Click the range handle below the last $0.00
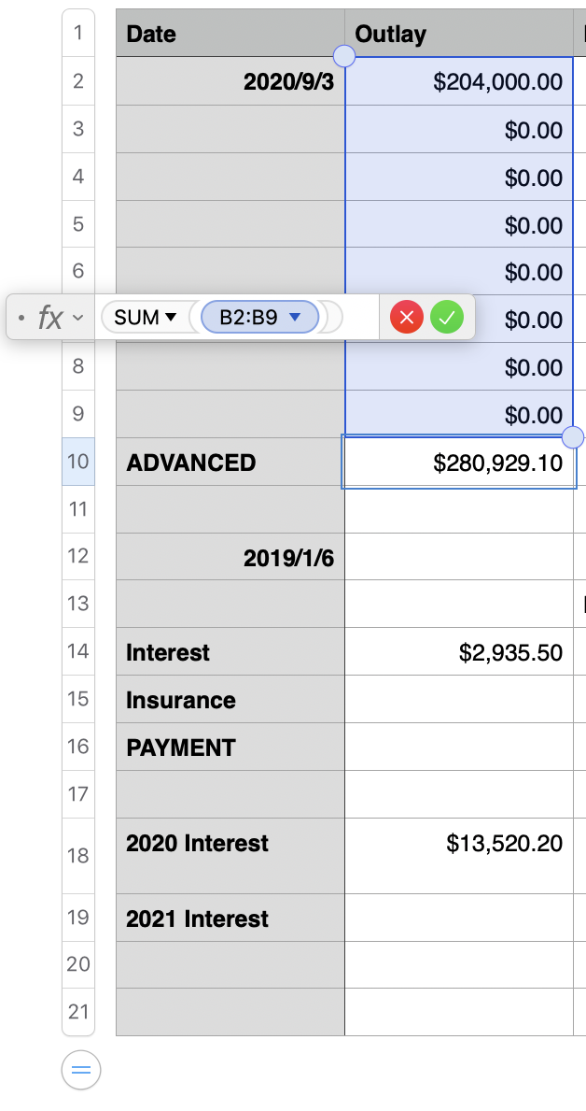The height and width of the screenshot is (1111, 586). click(574, 436)
